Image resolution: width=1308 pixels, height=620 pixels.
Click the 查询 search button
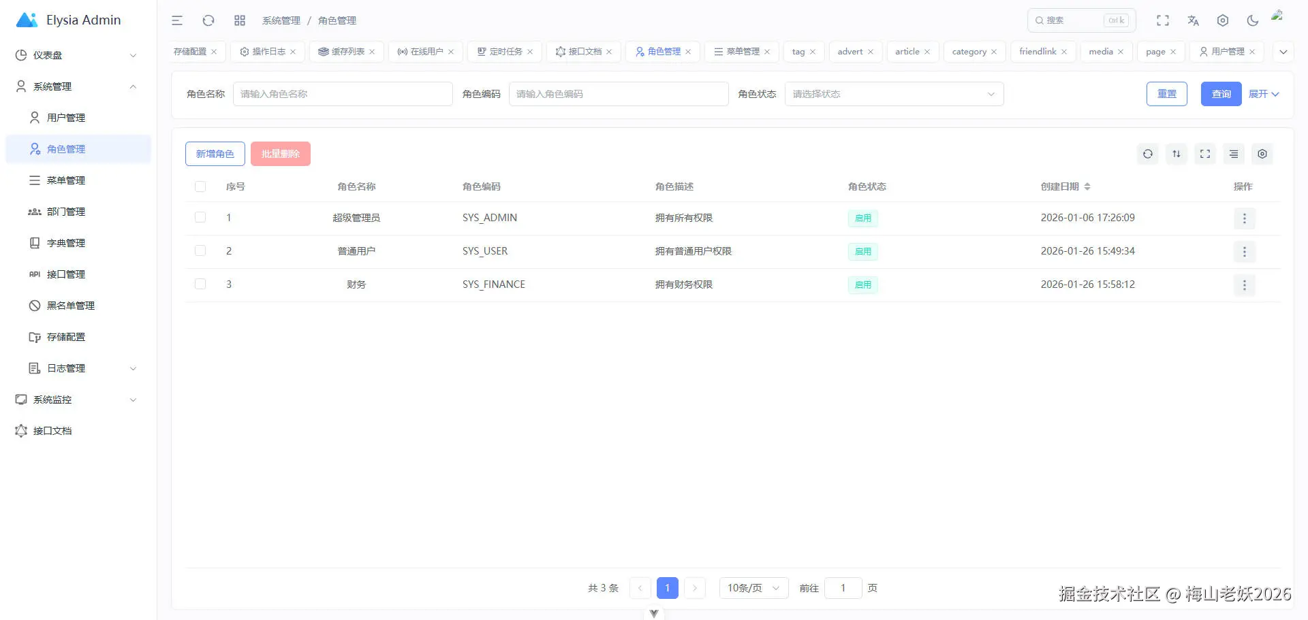pyautogui.click(x=1221, y=94)
